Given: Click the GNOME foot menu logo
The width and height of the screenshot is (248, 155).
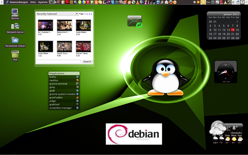Looking at the screenshot, I should (7, 2).
